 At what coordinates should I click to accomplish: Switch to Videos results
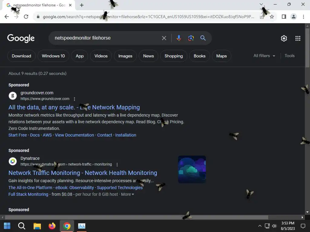[x=101, y=56]
